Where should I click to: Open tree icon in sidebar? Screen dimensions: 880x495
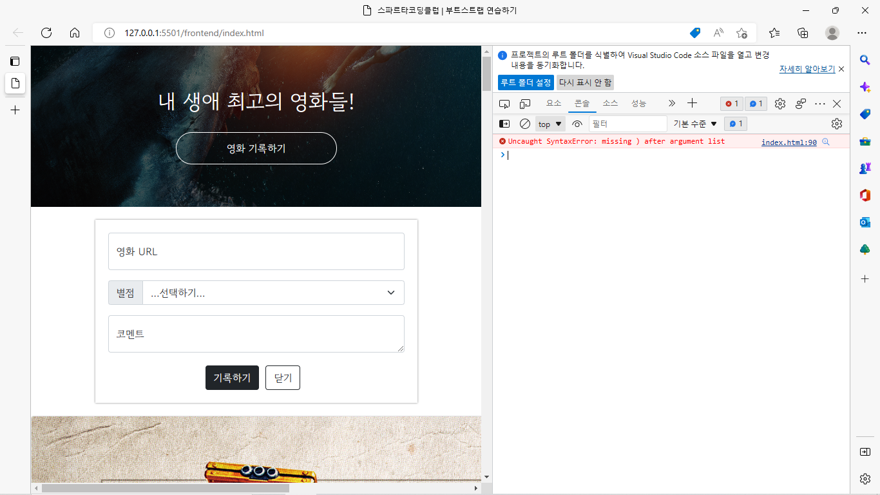point(865,249)
